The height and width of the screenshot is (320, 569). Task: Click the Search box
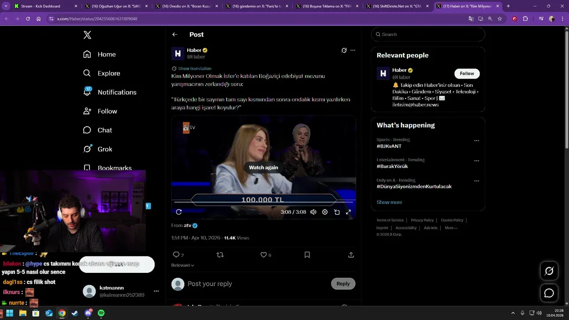point(428,34)
